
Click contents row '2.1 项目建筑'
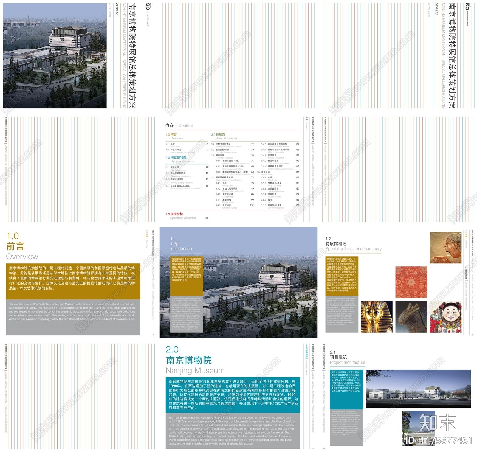point(187,167)
